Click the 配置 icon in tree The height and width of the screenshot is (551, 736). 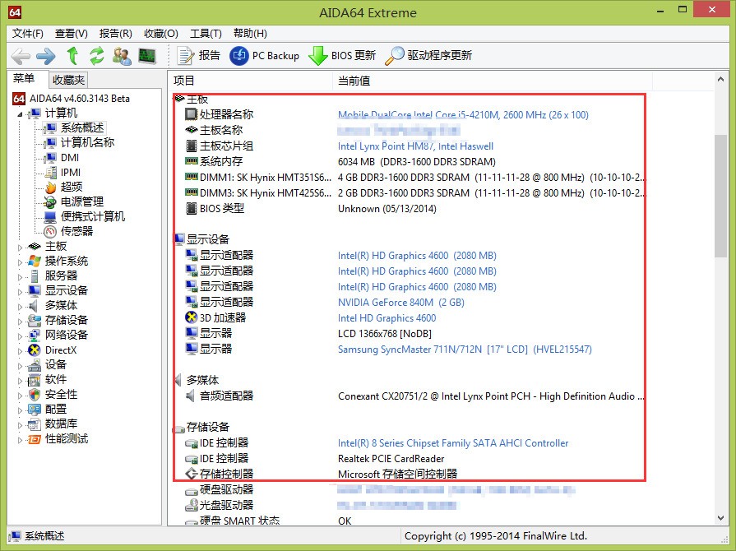(35, 410)
